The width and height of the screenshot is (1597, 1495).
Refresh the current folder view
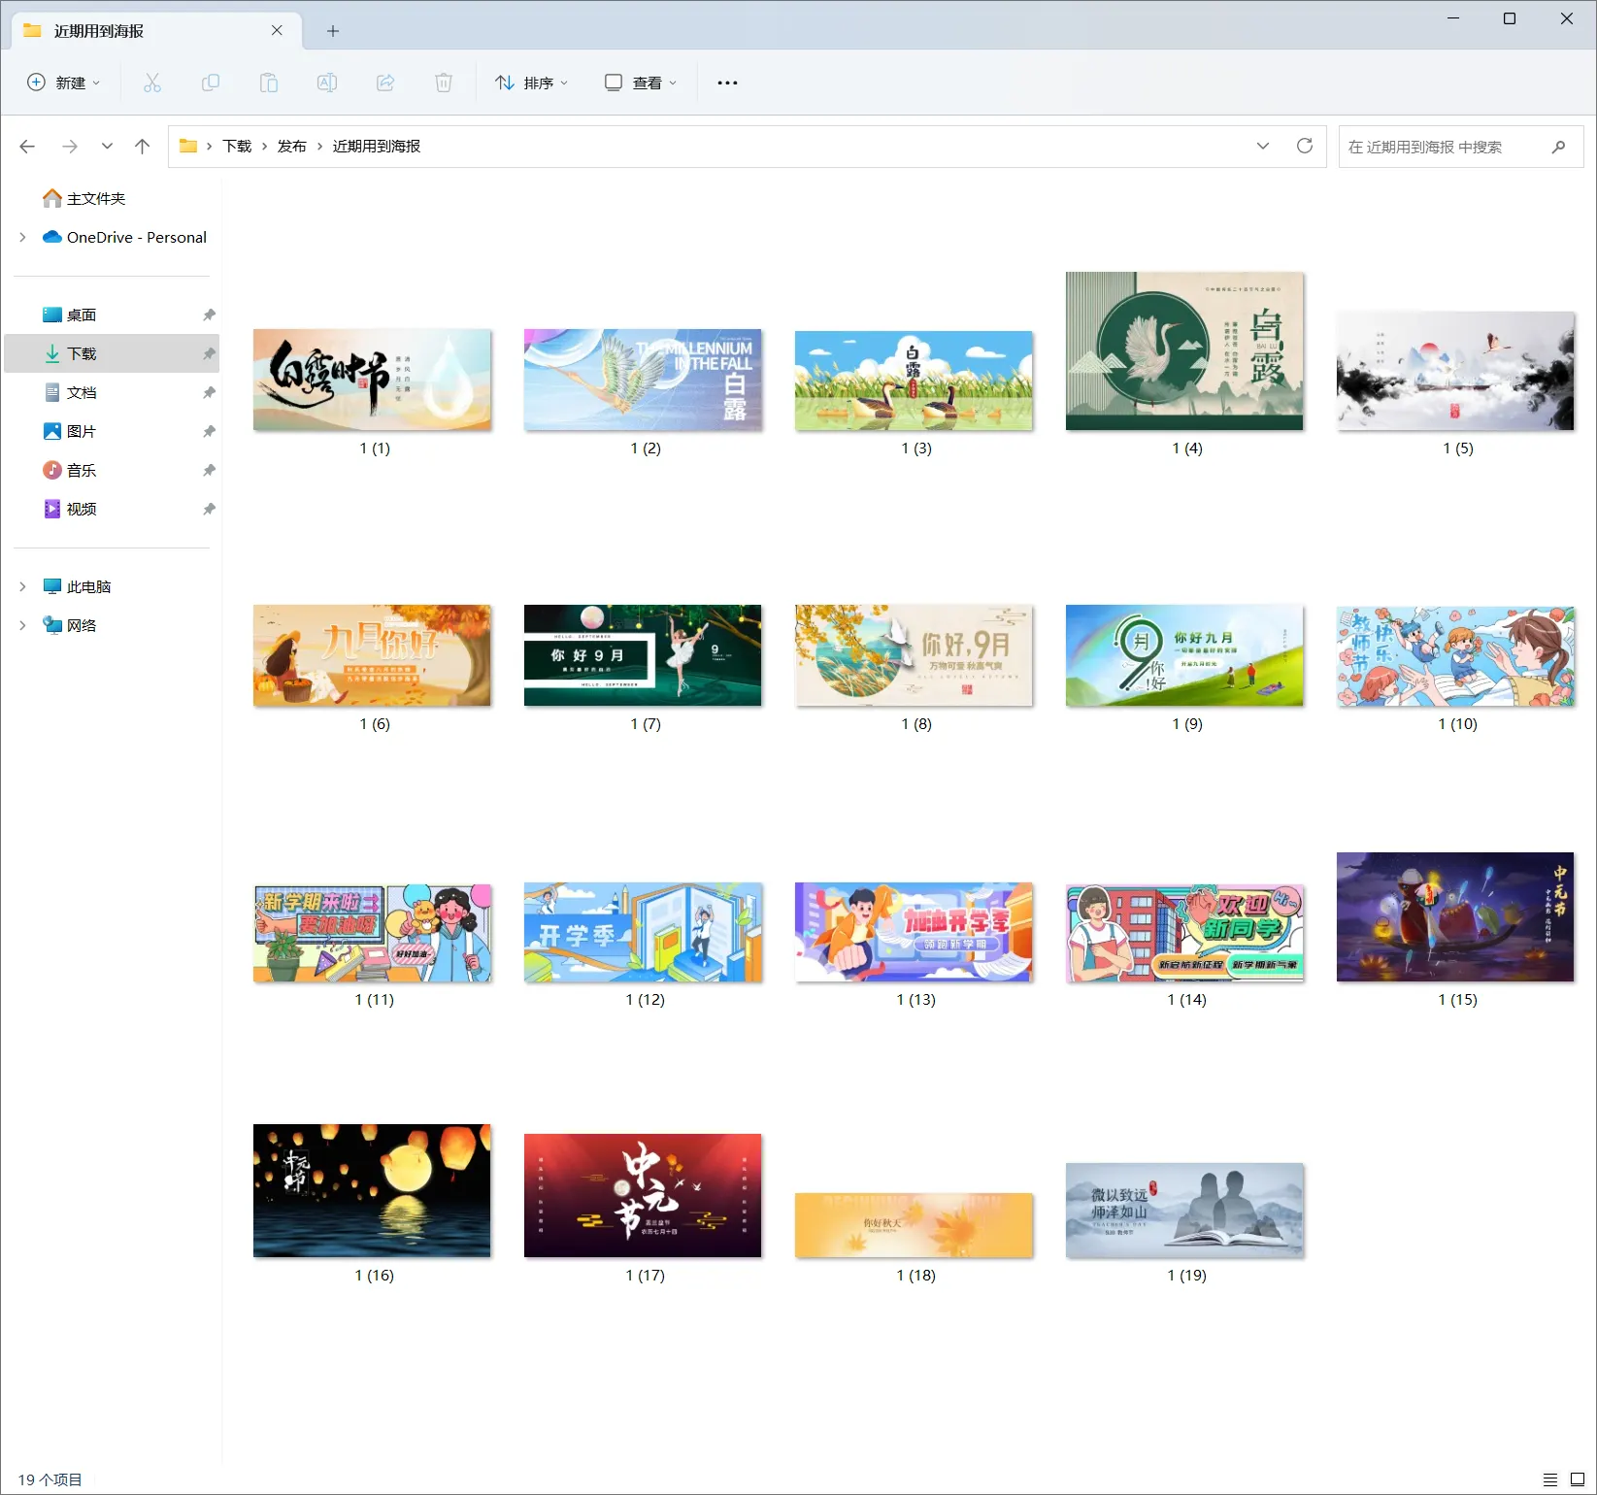(x=1305, y=146)
